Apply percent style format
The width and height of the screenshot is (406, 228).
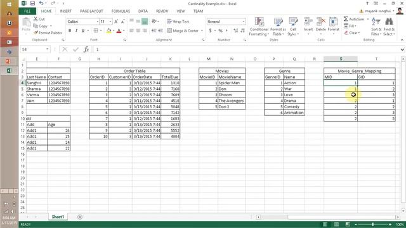click(x=220, y=30)
